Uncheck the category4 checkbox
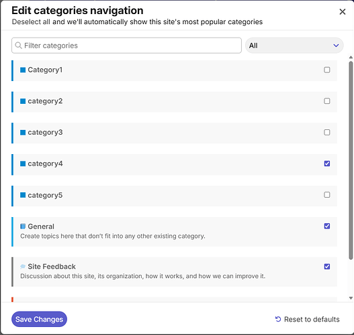Image resolution: width=354 pixels, height=335 pixels. (327, 163)
